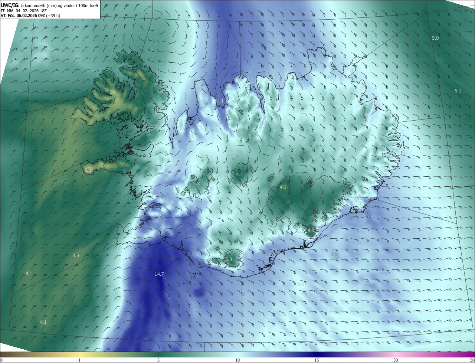475x363 pixels.
Task: Click the color scale tick label 10
Action: [237, 360]
